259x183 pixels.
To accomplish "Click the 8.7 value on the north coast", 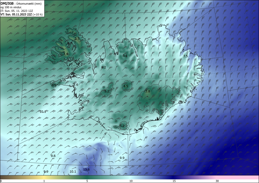I will pyautogui.click(x=116, y=54).
